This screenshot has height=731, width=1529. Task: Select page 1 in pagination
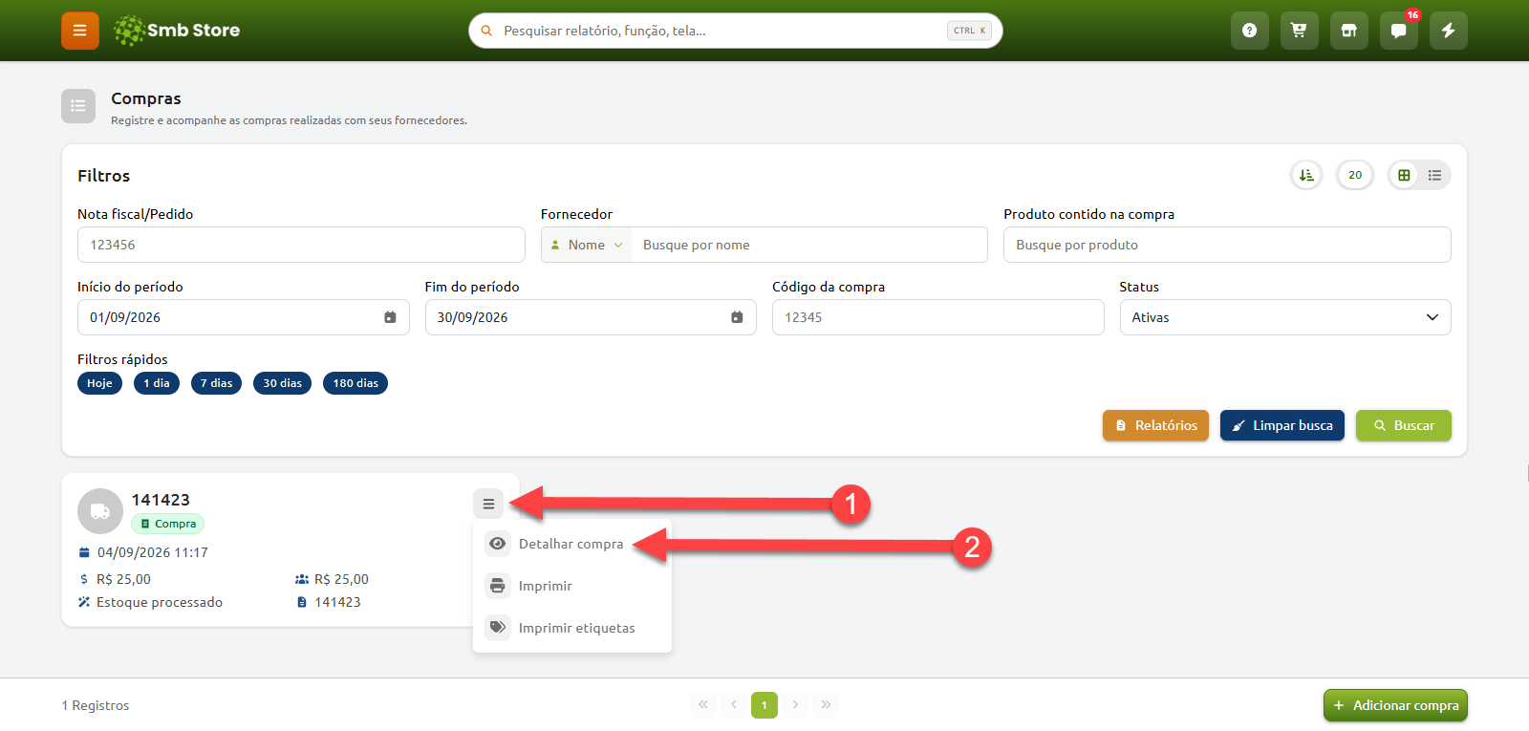point(764,705)
